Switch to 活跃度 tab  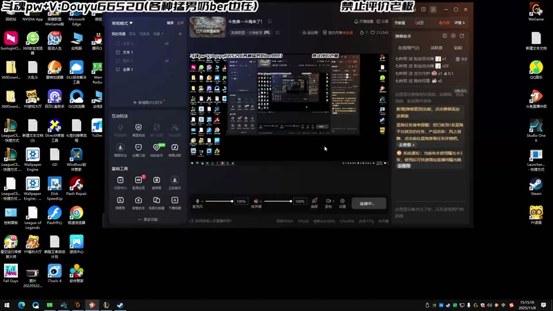(x=436, y=48)
